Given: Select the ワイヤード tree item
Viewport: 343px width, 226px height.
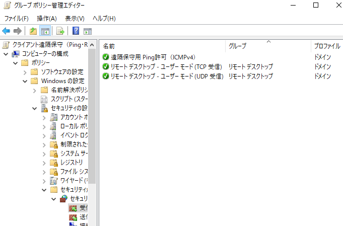Looking at the screenshot, I should coord(74,181).
